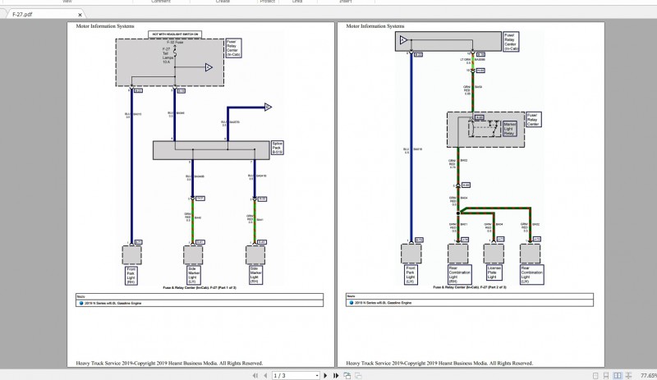Click the zoom percentage value 77.65%
The image size is (657, 380).
[648, 376]
